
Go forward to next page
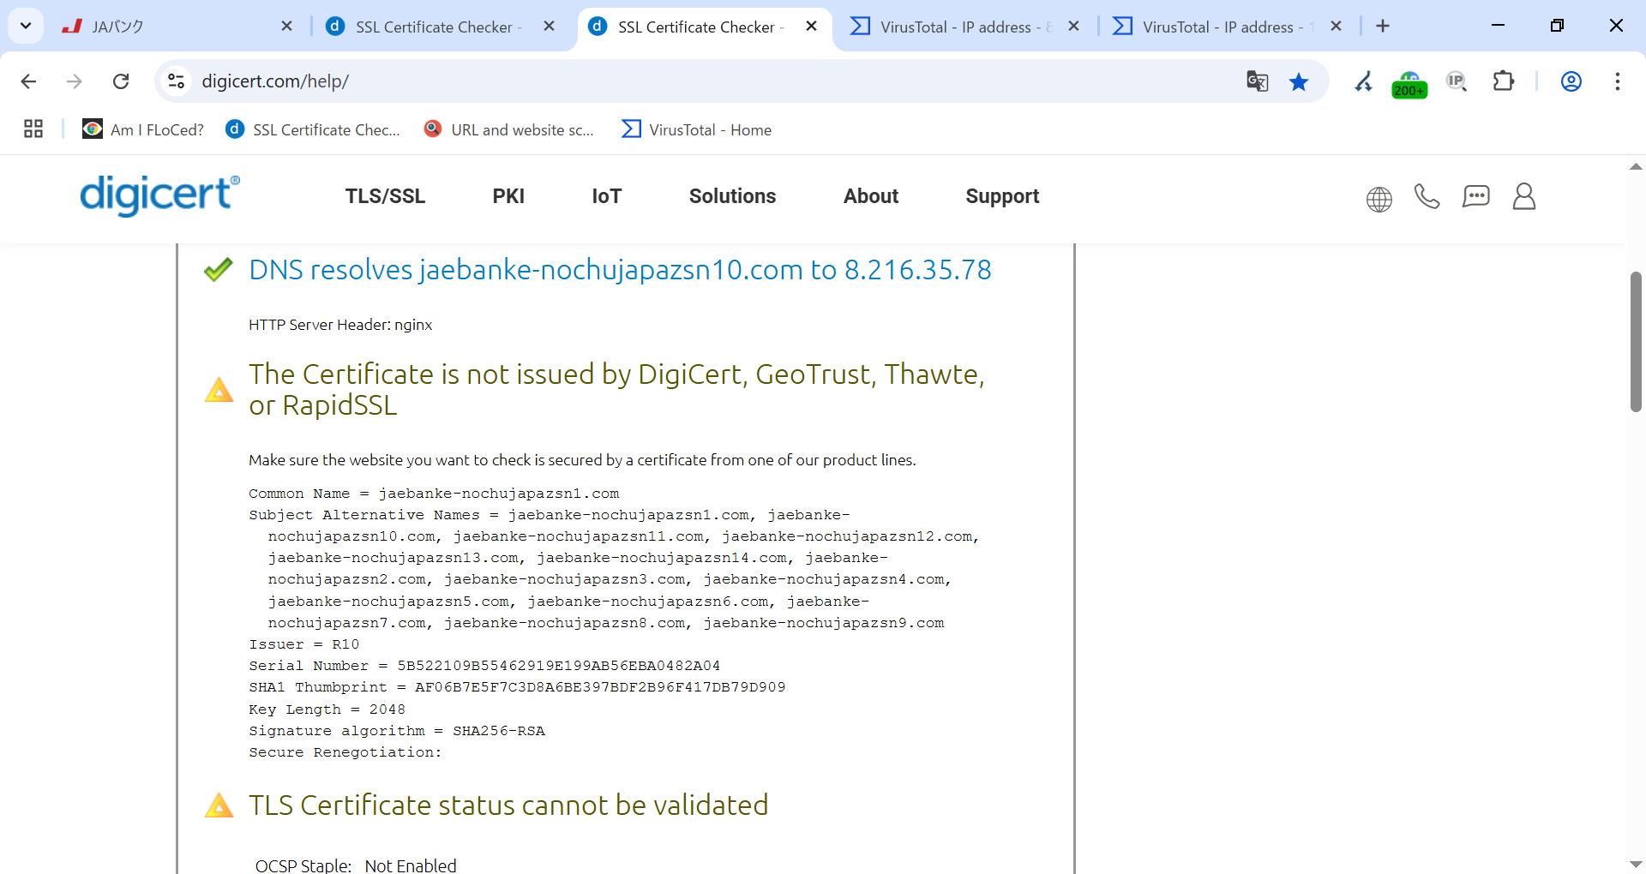coord(75,81)
